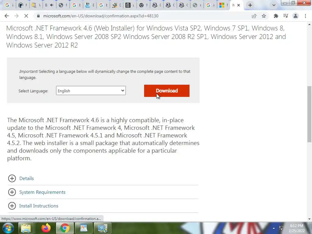Open the Extensions puzzle icon
The height and width of the screenshot is (234, 312).
pyautogui.click(x=276, y=16)
